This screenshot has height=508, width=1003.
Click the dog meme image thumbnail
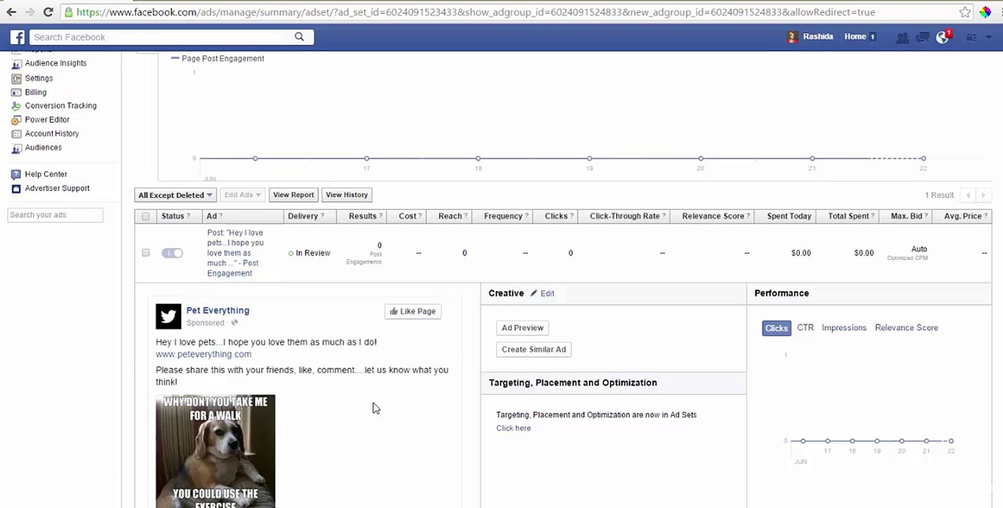pos(215,452)
